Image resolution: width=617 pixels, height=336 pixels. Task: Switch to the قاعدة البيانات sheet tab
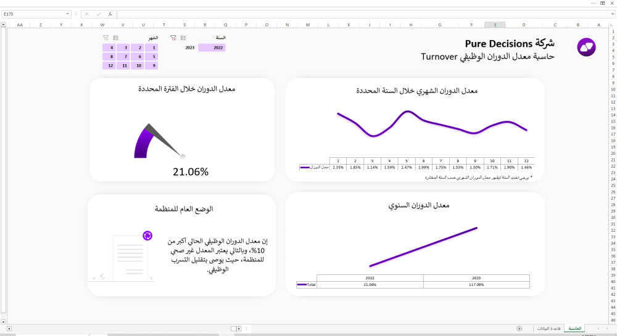pos(548,329)
